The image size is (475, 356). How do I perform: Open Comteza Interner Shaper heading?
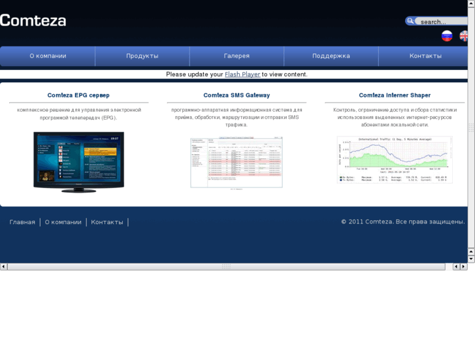(x=395, y=95)
